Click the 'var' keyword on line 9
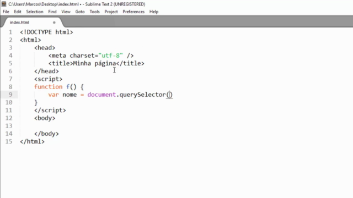This screenshot has width=353, height=198. click(54, 95)
